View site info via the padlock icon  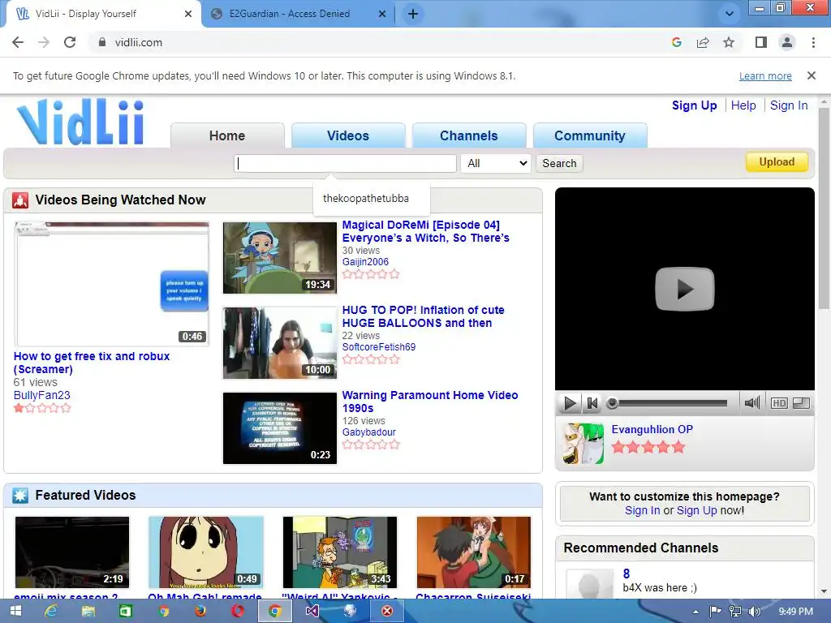[x=102, y=42]
